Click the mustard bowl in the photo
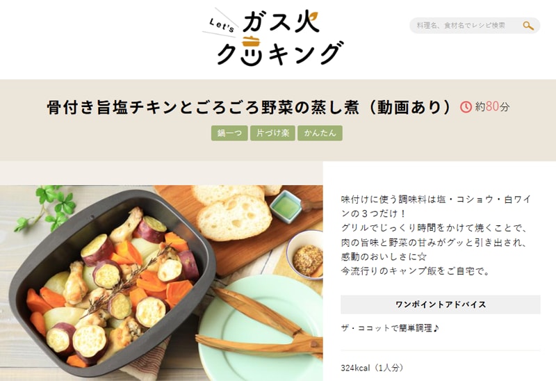The width and height of the screenshot is (556, 381). [x=306, y=255]
